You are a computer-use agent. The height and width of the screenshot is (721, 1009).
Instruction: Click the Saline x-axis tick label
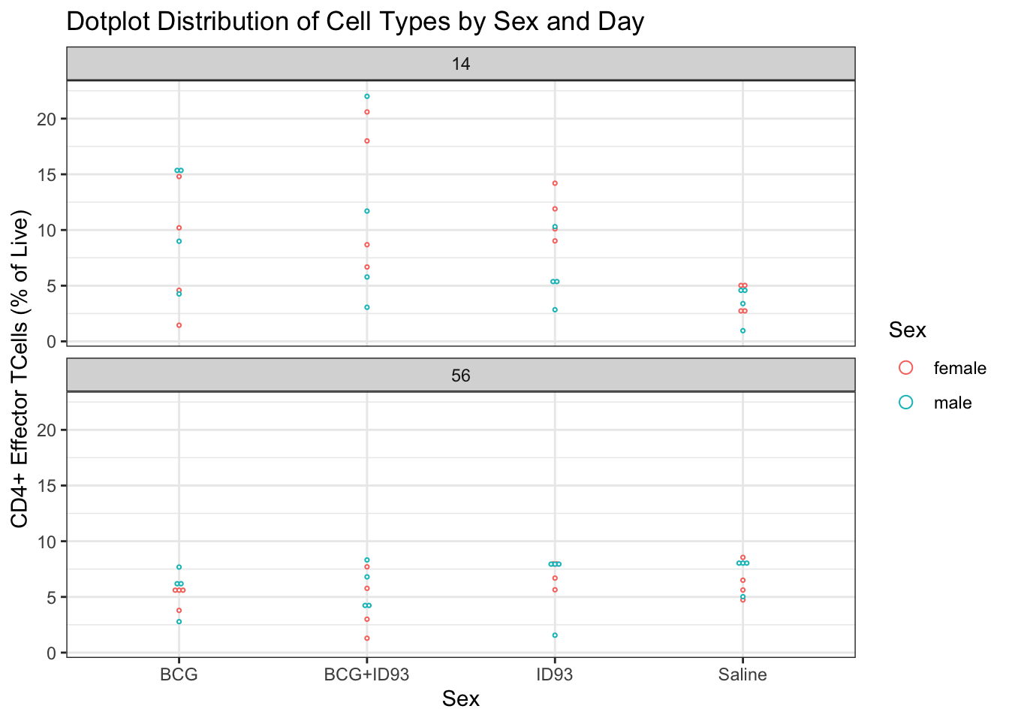pos(742,674)
